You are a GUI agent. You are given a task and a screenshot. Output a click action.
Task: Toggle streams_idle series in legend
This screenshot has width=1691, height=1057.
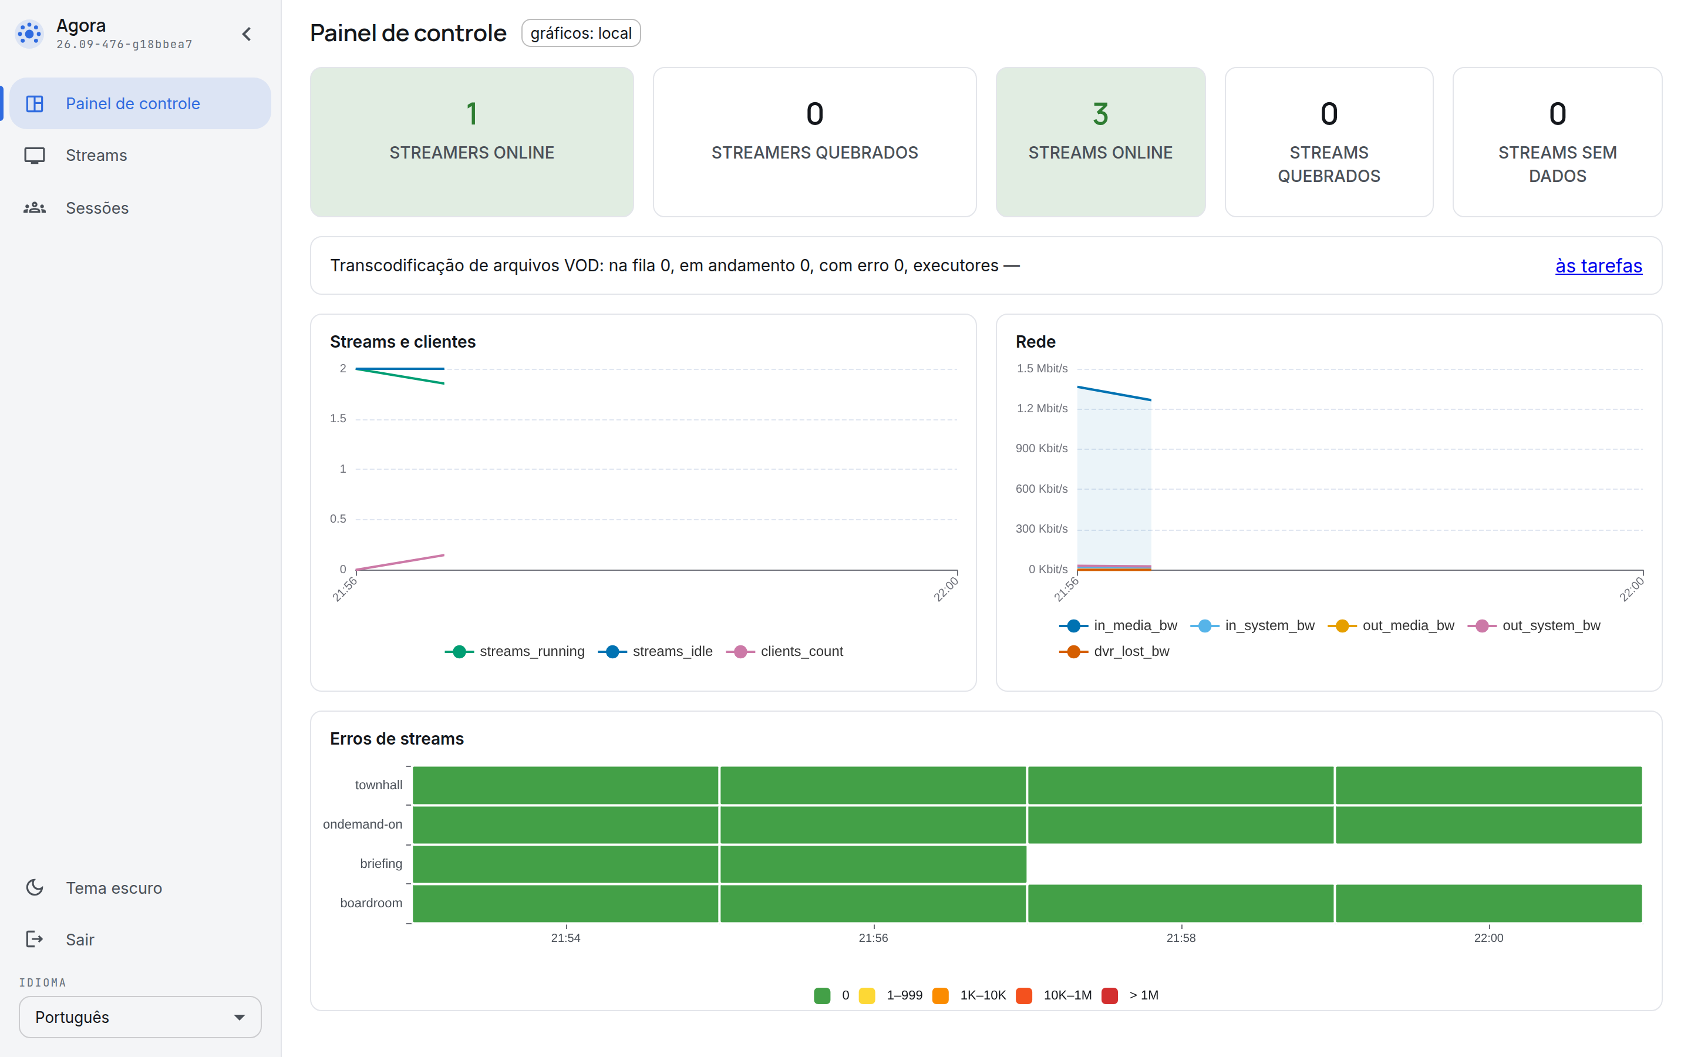[655, 652]
